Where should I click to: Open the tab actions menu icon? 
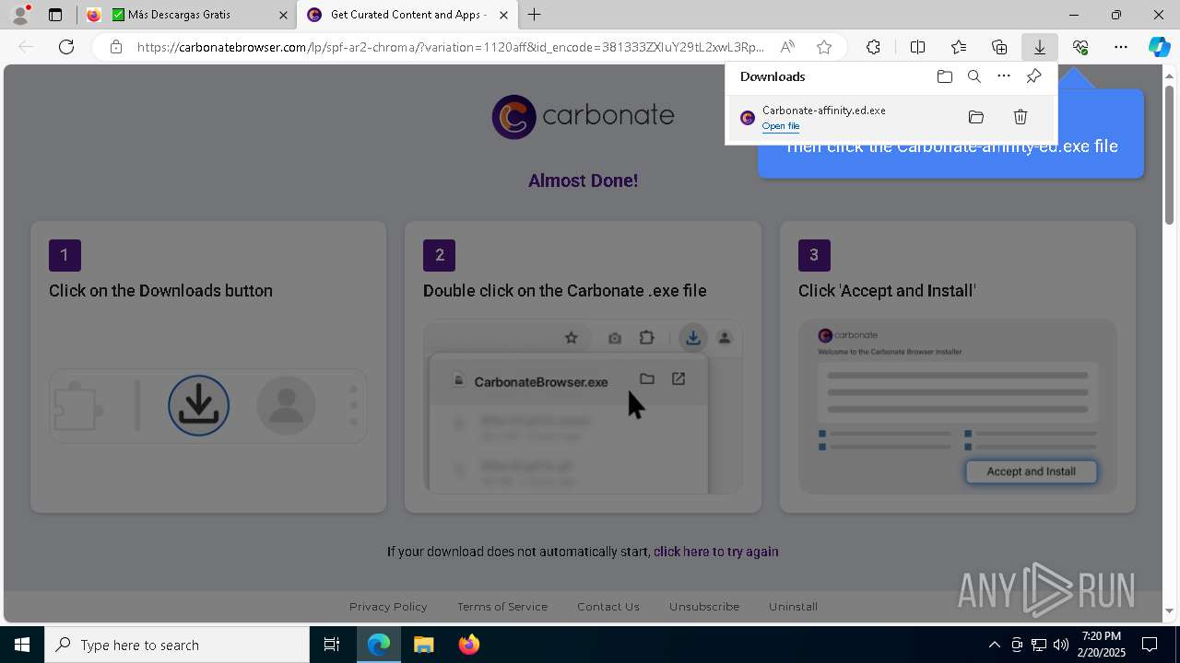[x=55, y=15]
